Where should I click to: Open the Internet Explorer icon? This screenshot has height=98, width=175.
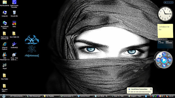(5, 46)
